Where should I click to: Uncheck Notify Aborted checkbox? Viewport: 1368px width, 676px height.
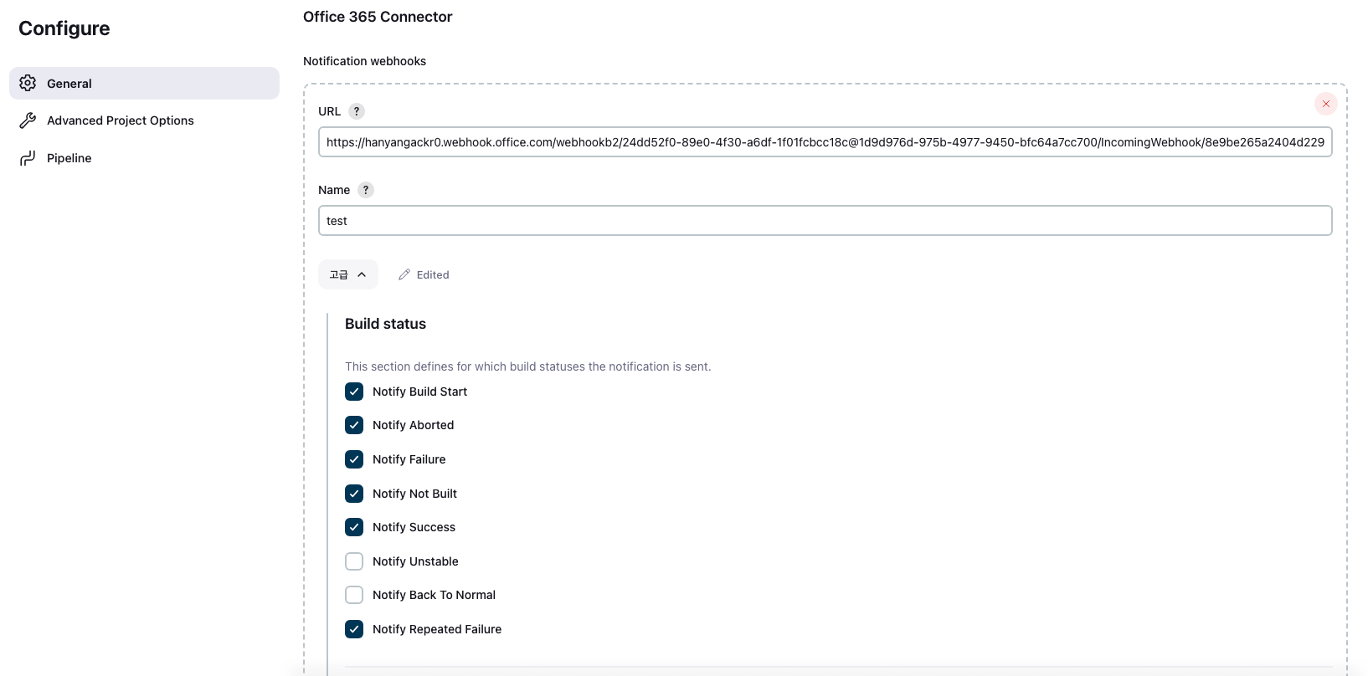[354, 425]
